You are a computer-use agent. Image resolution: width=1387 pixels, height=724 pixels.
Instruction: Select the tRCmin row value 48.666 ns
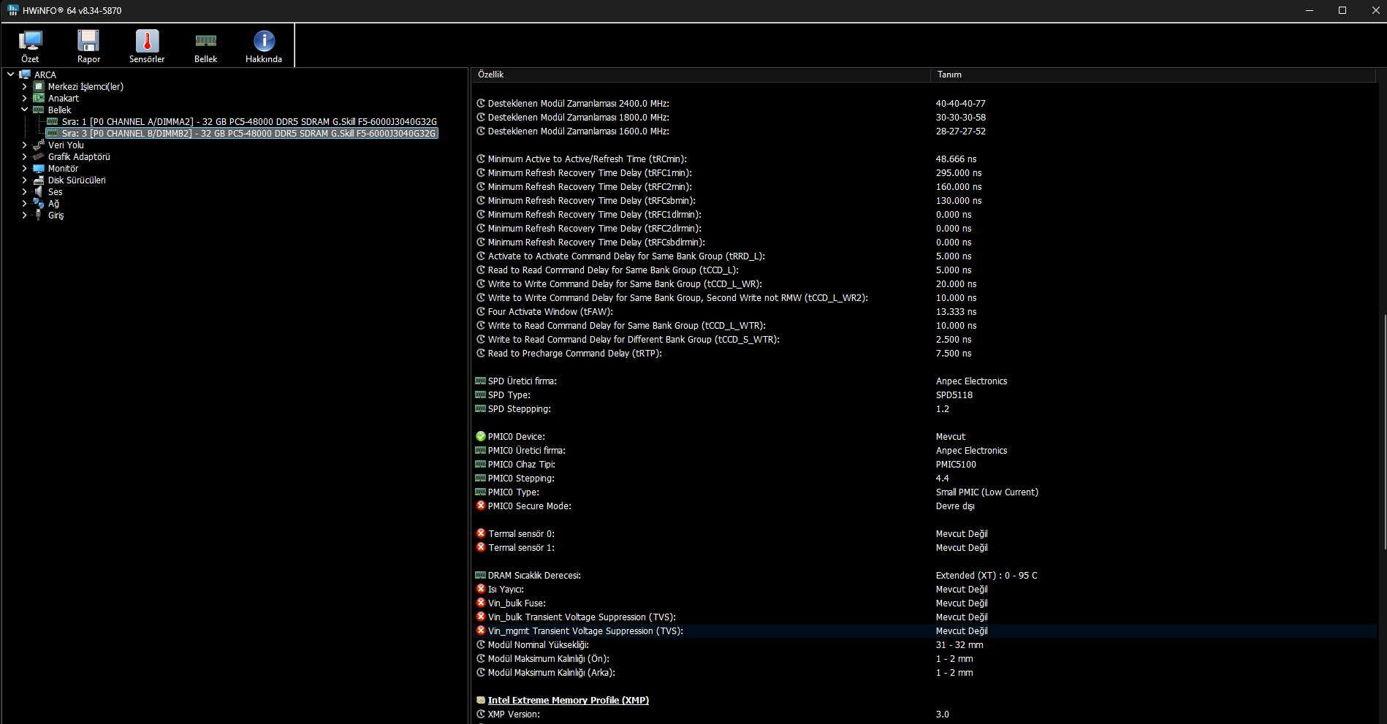pyautogui.click(x=956, y=159)
